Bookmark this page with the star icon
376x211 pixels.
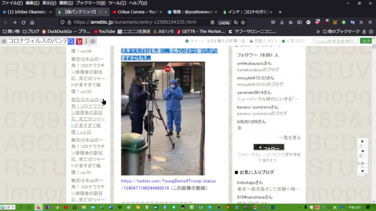[x=243, y=22]
